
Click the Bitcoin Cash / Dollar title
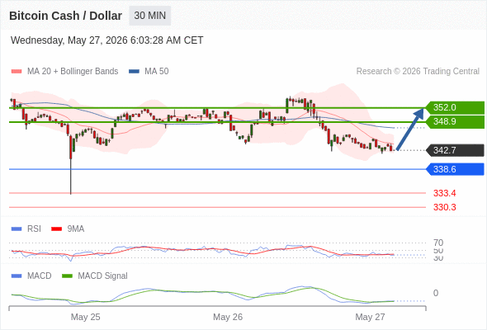point(65,16)
